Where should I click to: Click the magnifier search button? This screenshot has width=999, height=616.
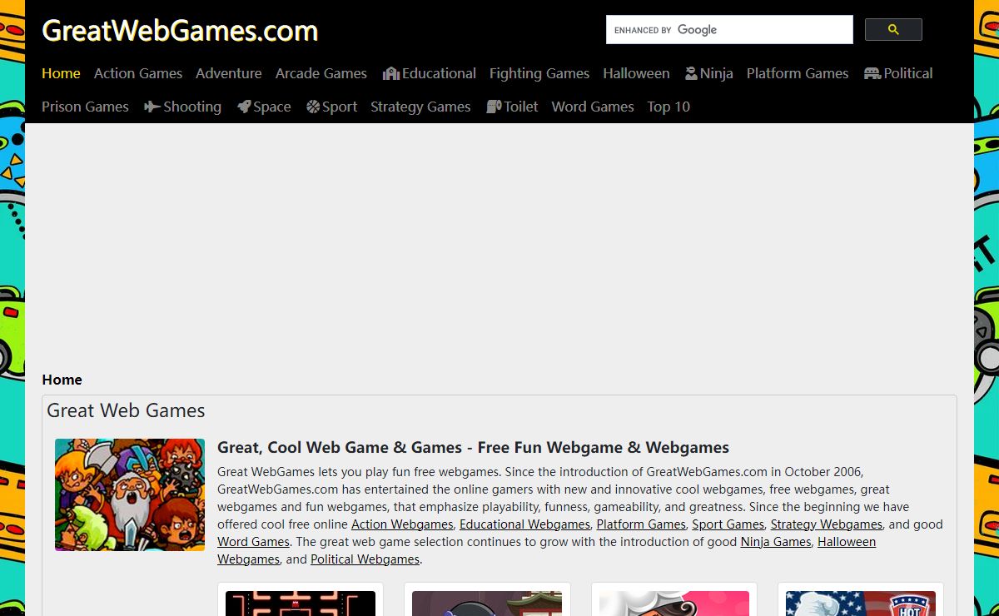893,30
